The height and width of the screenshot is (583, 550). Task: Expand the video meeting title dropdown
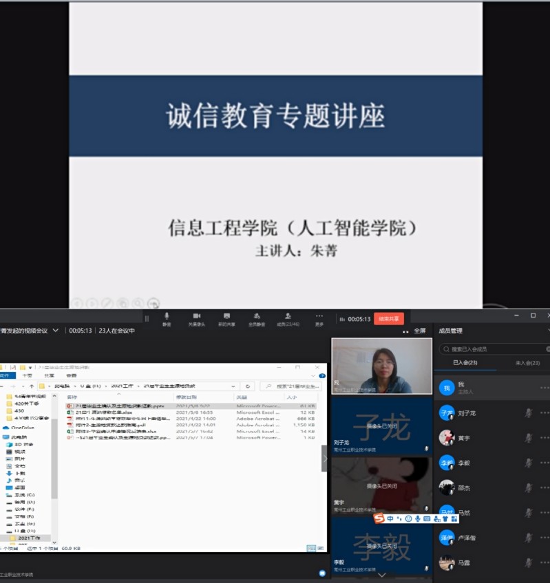[x=56, y=331]
